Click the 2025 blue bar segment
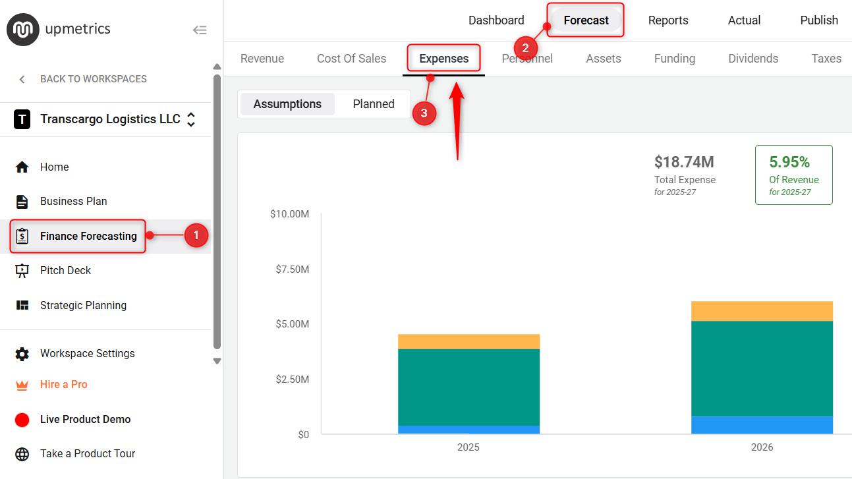852x479 pixels. click(x=469, y=430)
